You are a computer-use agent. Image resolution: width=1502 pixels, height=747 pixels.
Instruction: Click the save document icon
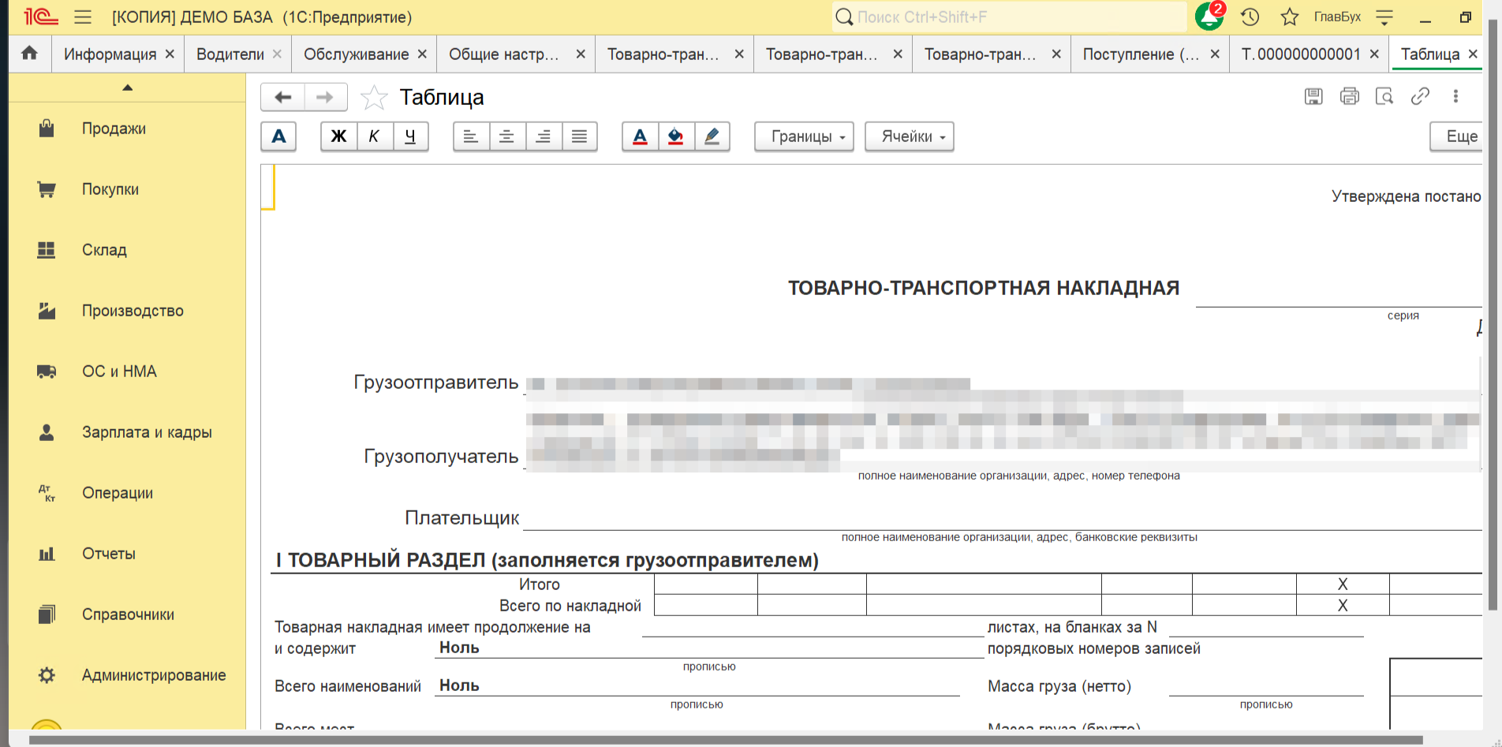(1313, 96)
